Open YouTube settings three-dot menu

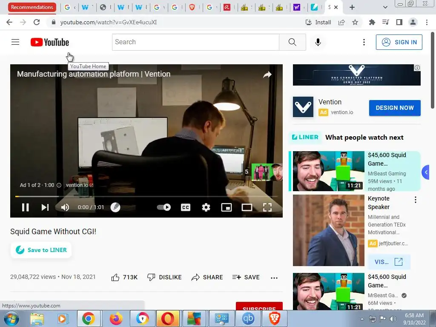point(364,42)
